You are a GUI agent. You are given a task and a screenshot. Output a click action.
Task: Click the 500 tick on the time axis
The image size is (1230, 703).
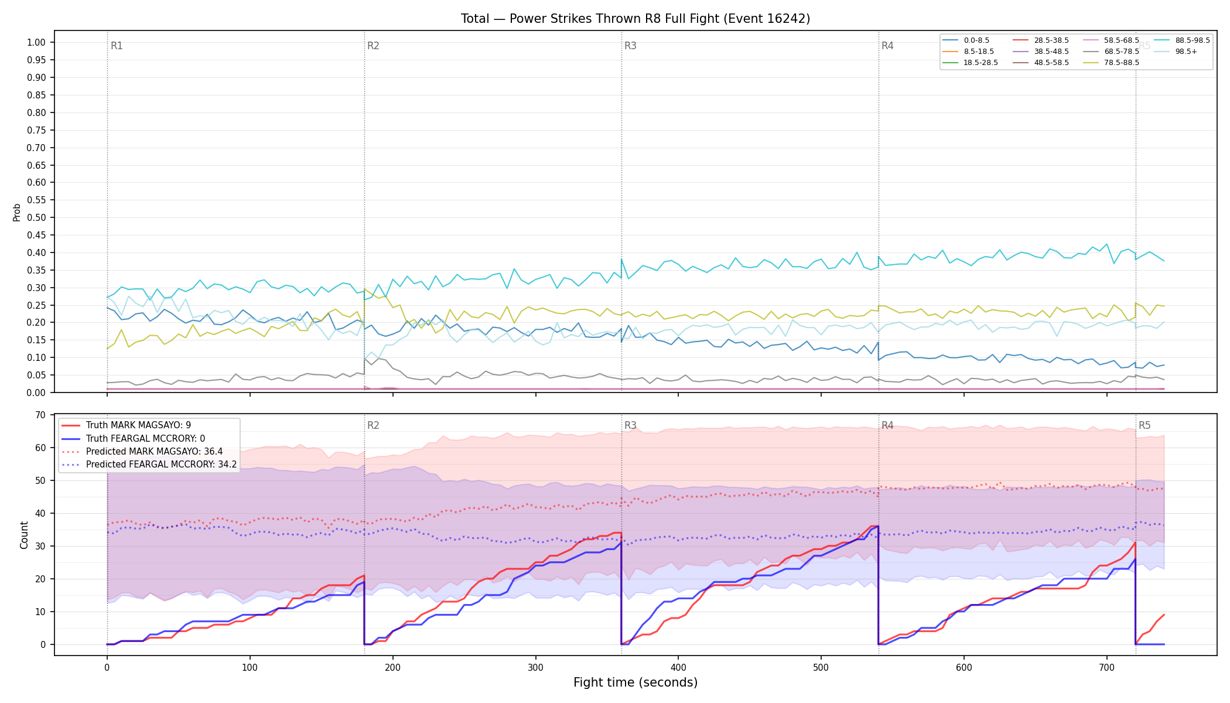tap(821, 667)
